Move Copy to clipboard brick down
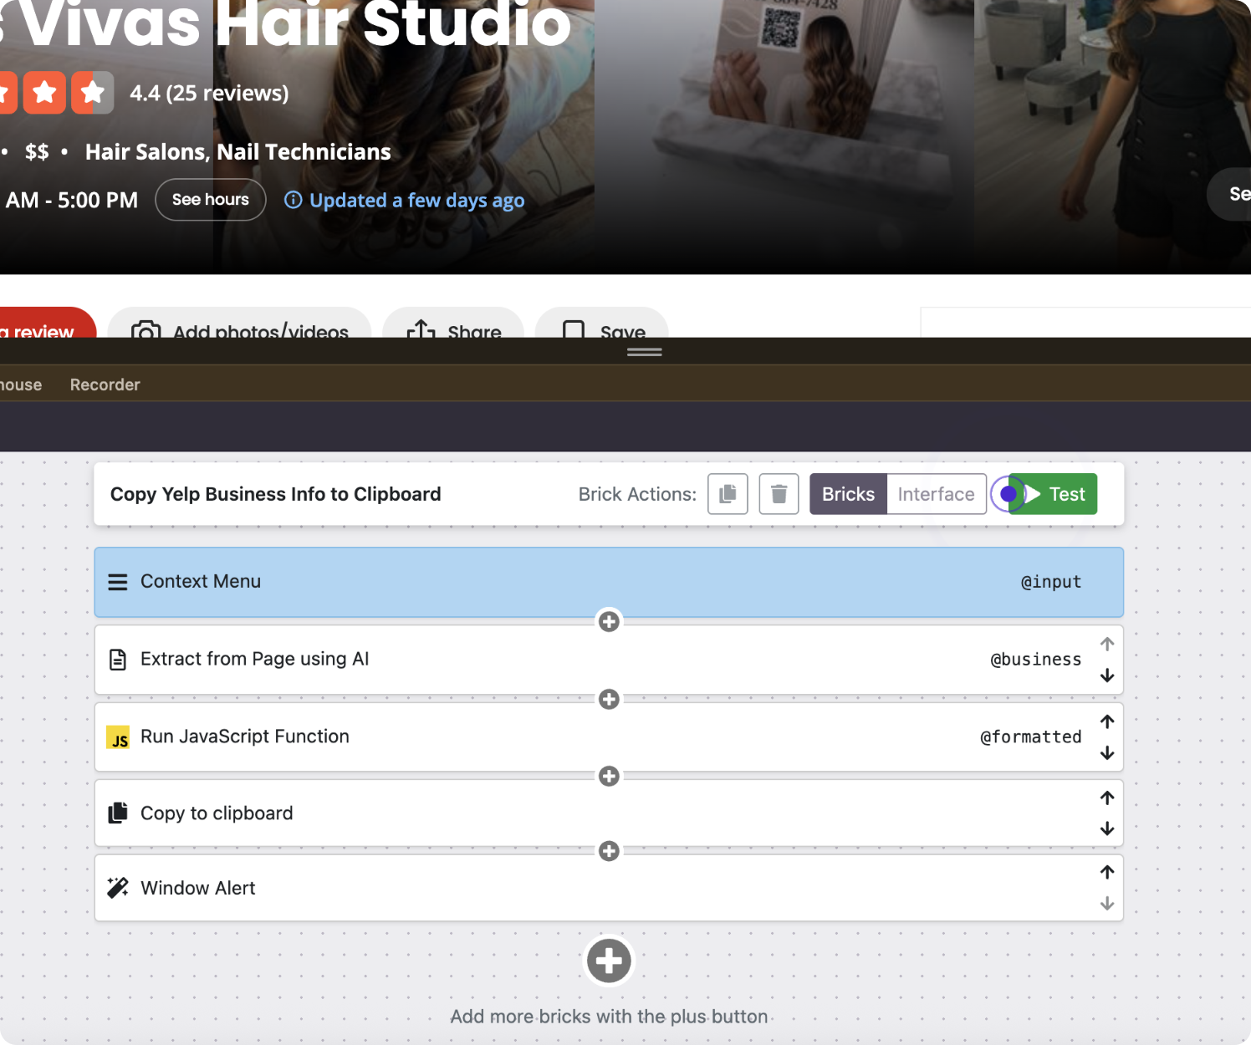Viewport: 1251px width, 1045px height. tap(1107, 828)
